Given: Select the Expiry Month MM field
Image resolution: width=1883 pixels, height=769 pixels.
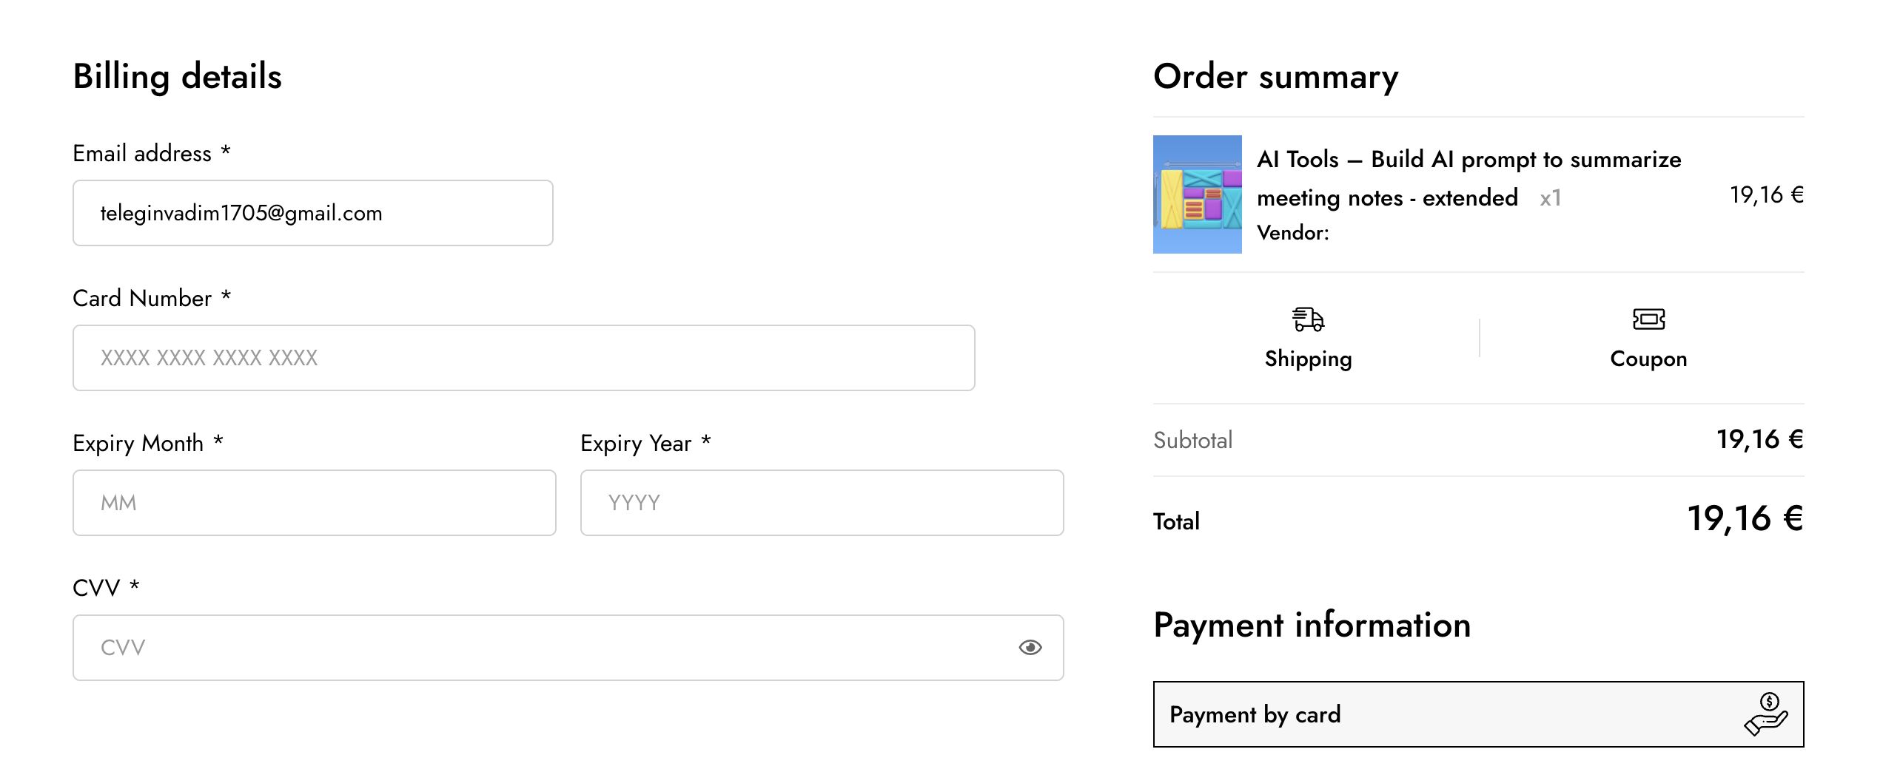Looking at the screenshot, I should (x=315, y=503).
